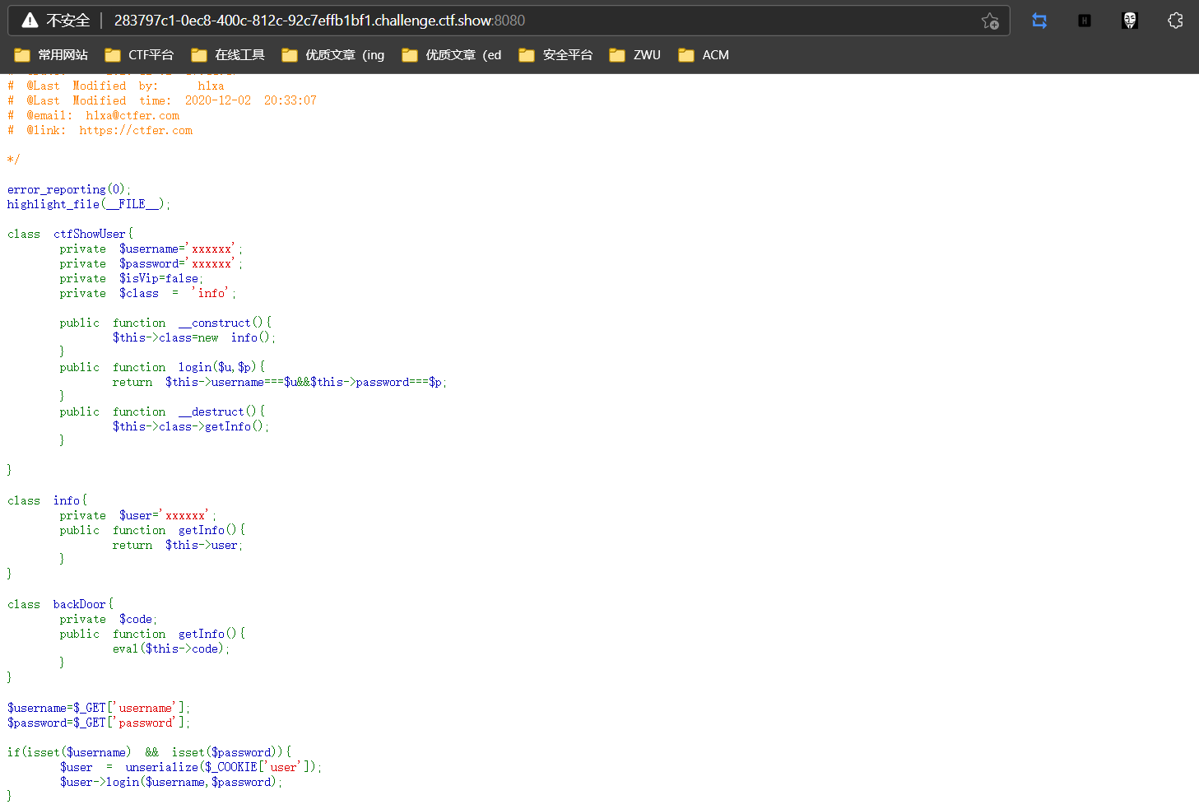The image size is (1199, 809).
Task: Click the private $user='xxxxxx' line
Action: 137,516
